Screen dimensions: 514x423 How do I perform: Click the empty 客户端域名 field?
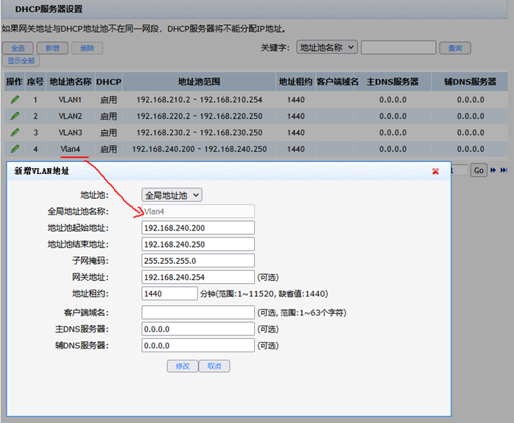click(198, 312)
